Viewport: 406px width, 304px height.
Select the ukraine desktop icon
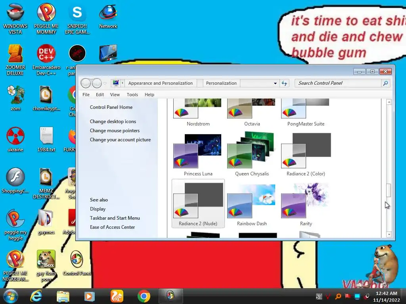(x=15, y=139)
